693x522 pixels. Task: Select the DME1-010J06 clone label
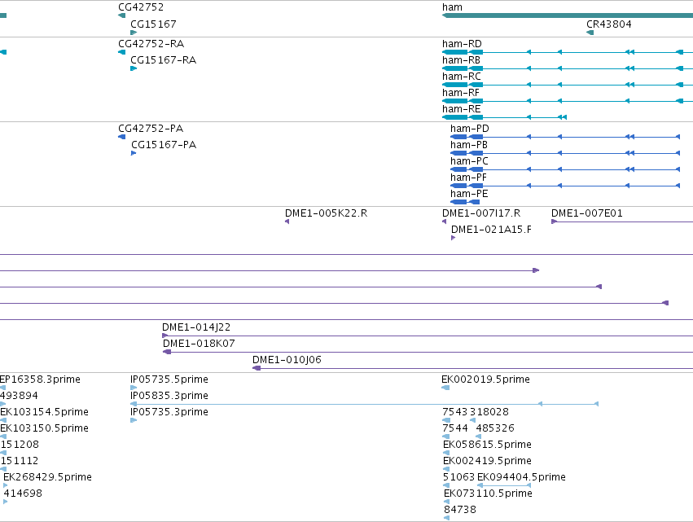click(x=287, y=360)
